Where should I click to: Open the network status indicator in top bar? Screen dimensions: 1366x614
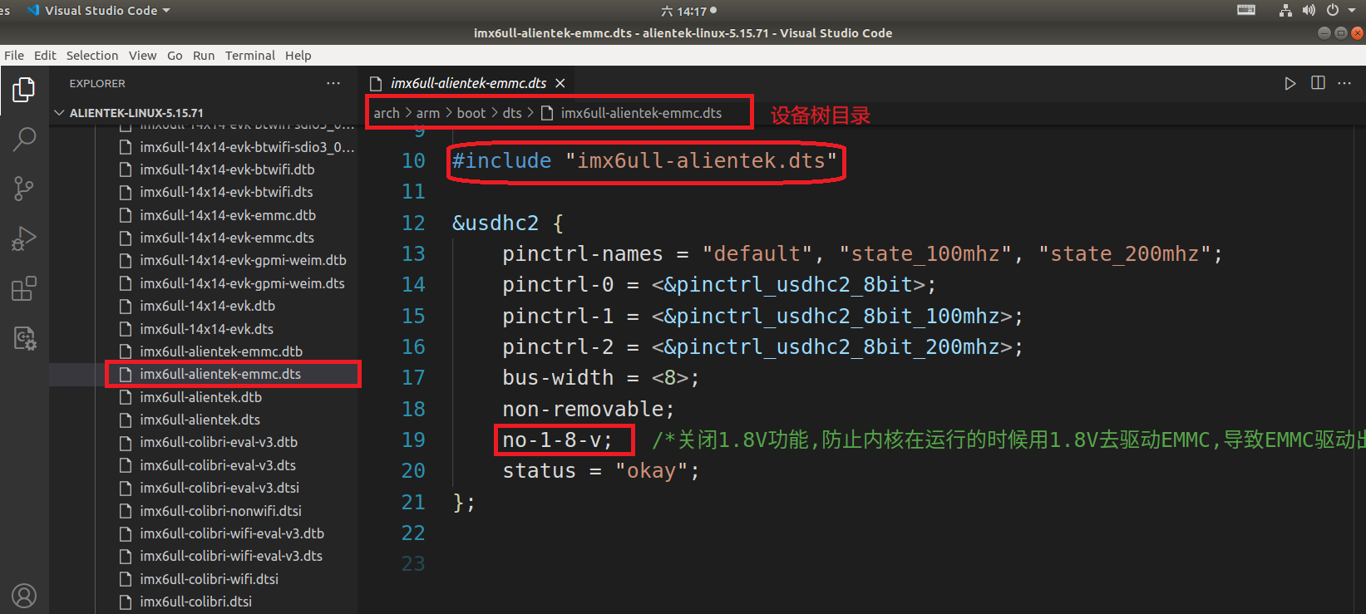[1285, 11]
